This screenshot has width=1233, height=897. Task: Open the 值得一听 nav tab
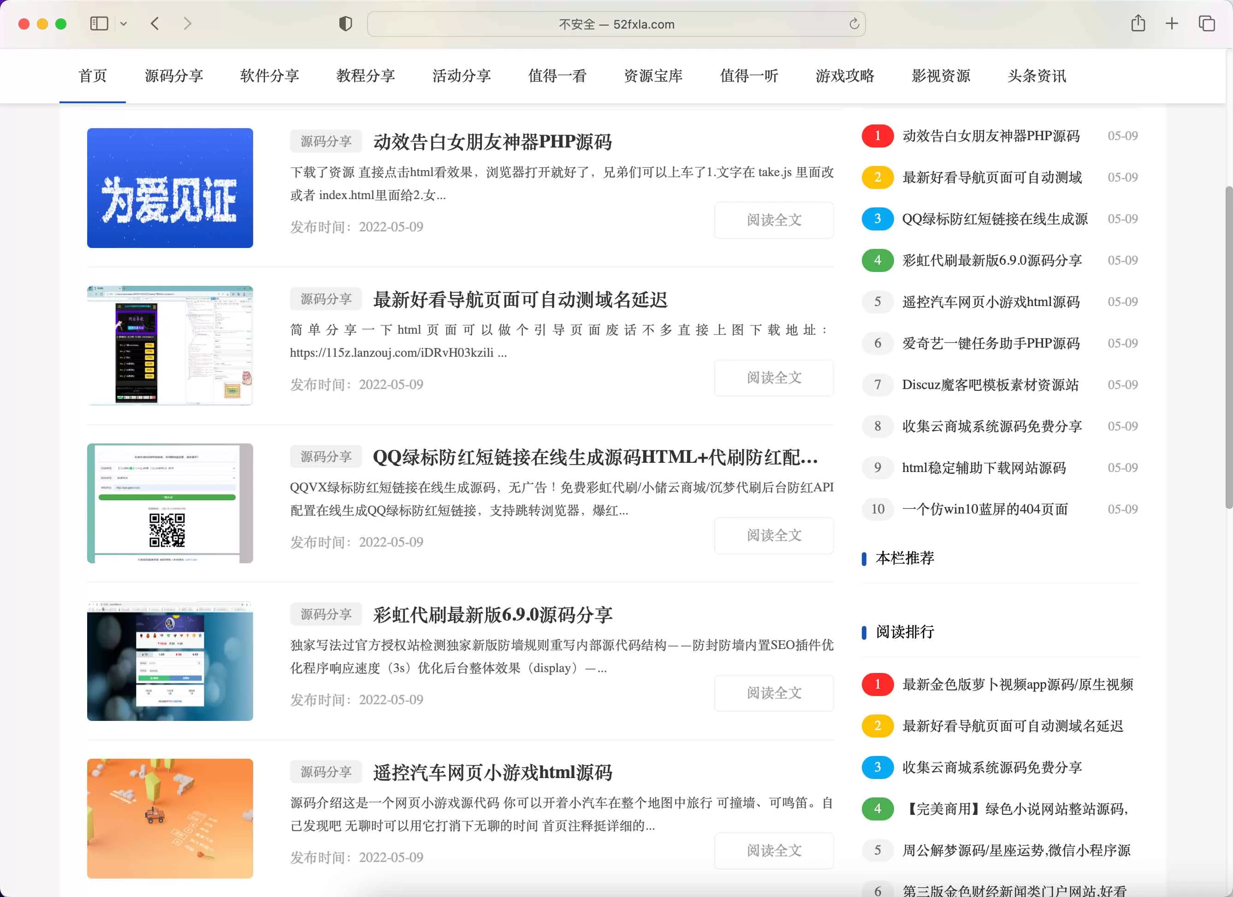(749, 76)
